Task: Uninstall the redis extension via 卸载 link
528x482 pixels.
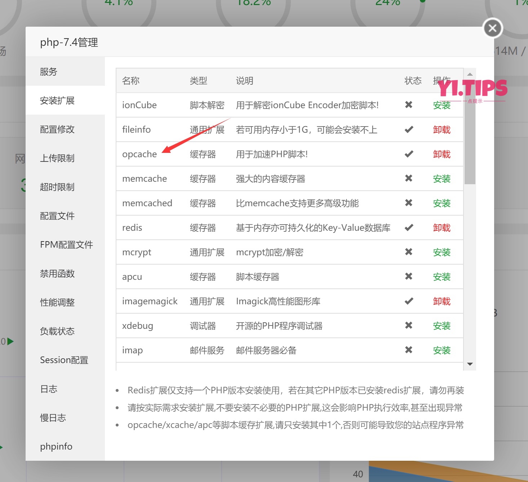Action: click(x=442, y=227)
